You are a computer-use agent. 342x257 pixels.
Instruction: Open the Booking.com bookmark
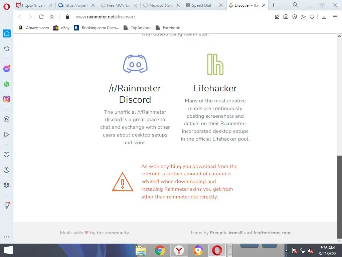pyautogui.click(x=97, y=28)
